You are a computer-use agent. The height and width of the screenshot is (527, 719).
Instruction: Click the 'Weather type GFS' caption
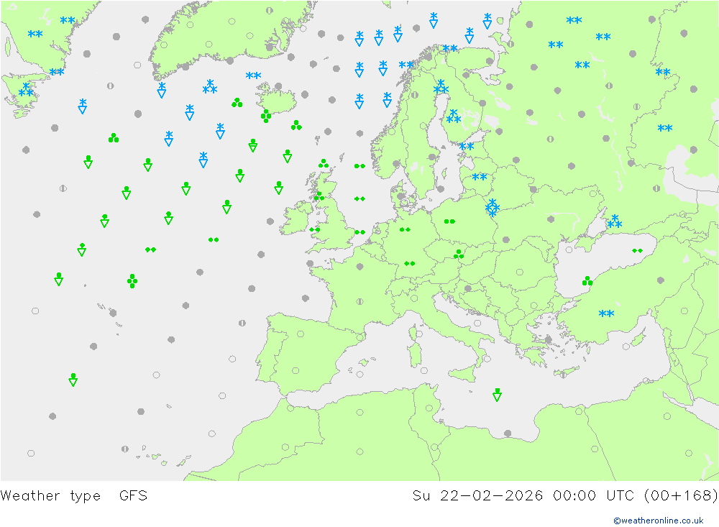click(x=74, y=495)
